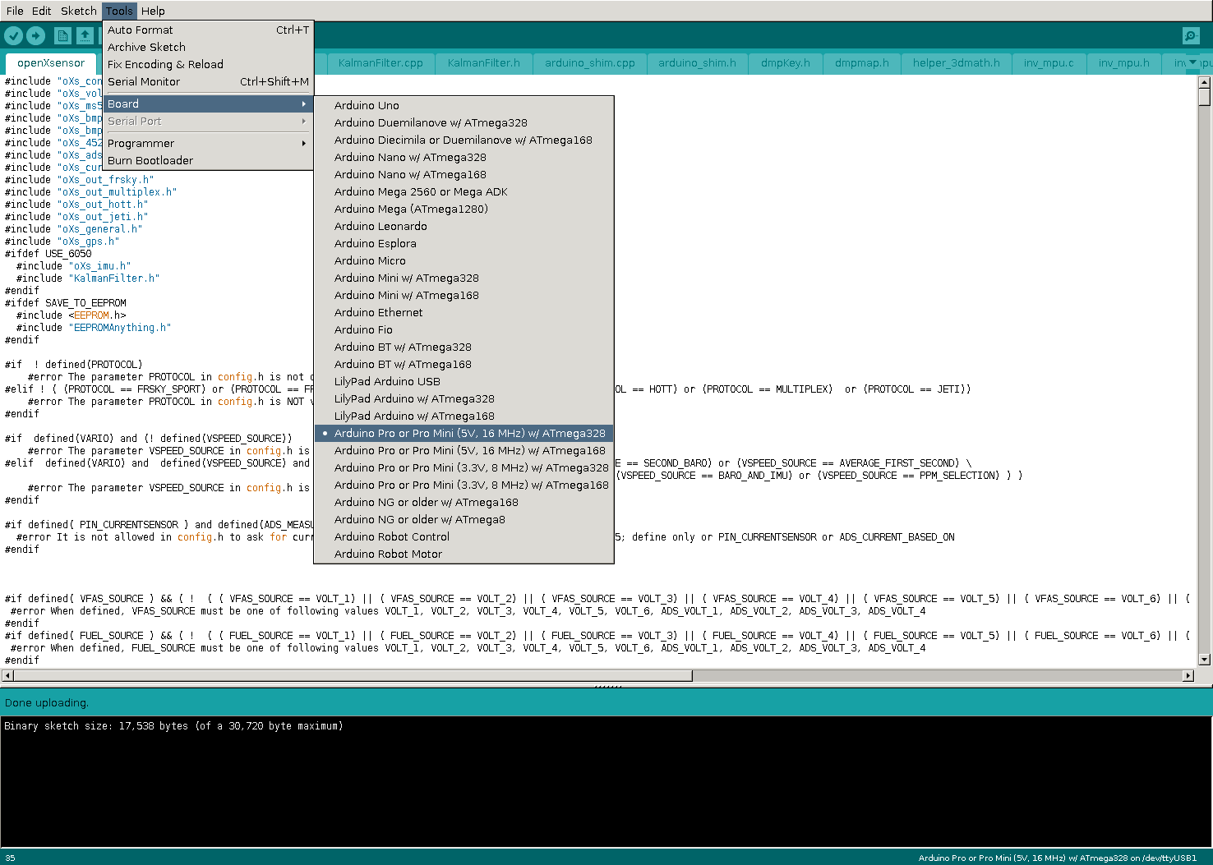Screen dimensions: 1213x865
Task: Select Arduino Mega 2560 or Mega ADK
Action: 421,191
